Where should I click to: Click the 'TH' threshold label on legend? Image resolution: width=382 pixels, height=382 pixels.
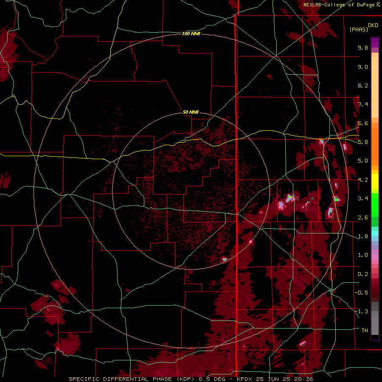[x=365, y=331]
